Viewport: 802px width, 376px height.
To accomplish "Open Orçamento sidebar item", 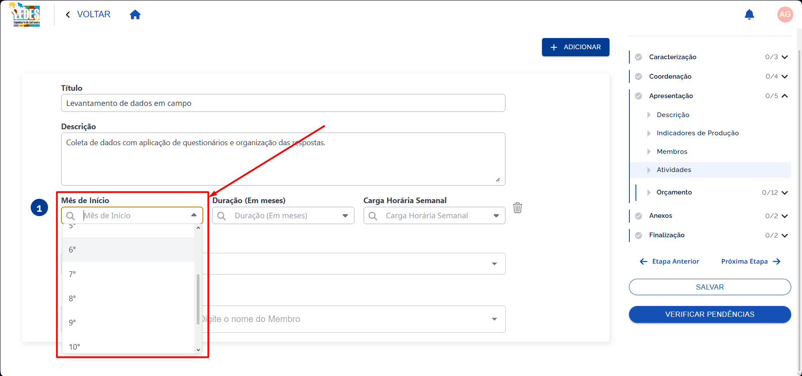I will [674, 192].
